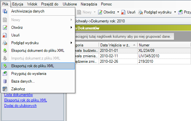Select the cell numbered XL/234/09
Screen dimensions: 191x121
coord(164,51)
